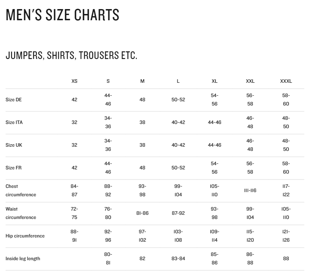
Task: Select the XXXL column header
Action: 286,81
